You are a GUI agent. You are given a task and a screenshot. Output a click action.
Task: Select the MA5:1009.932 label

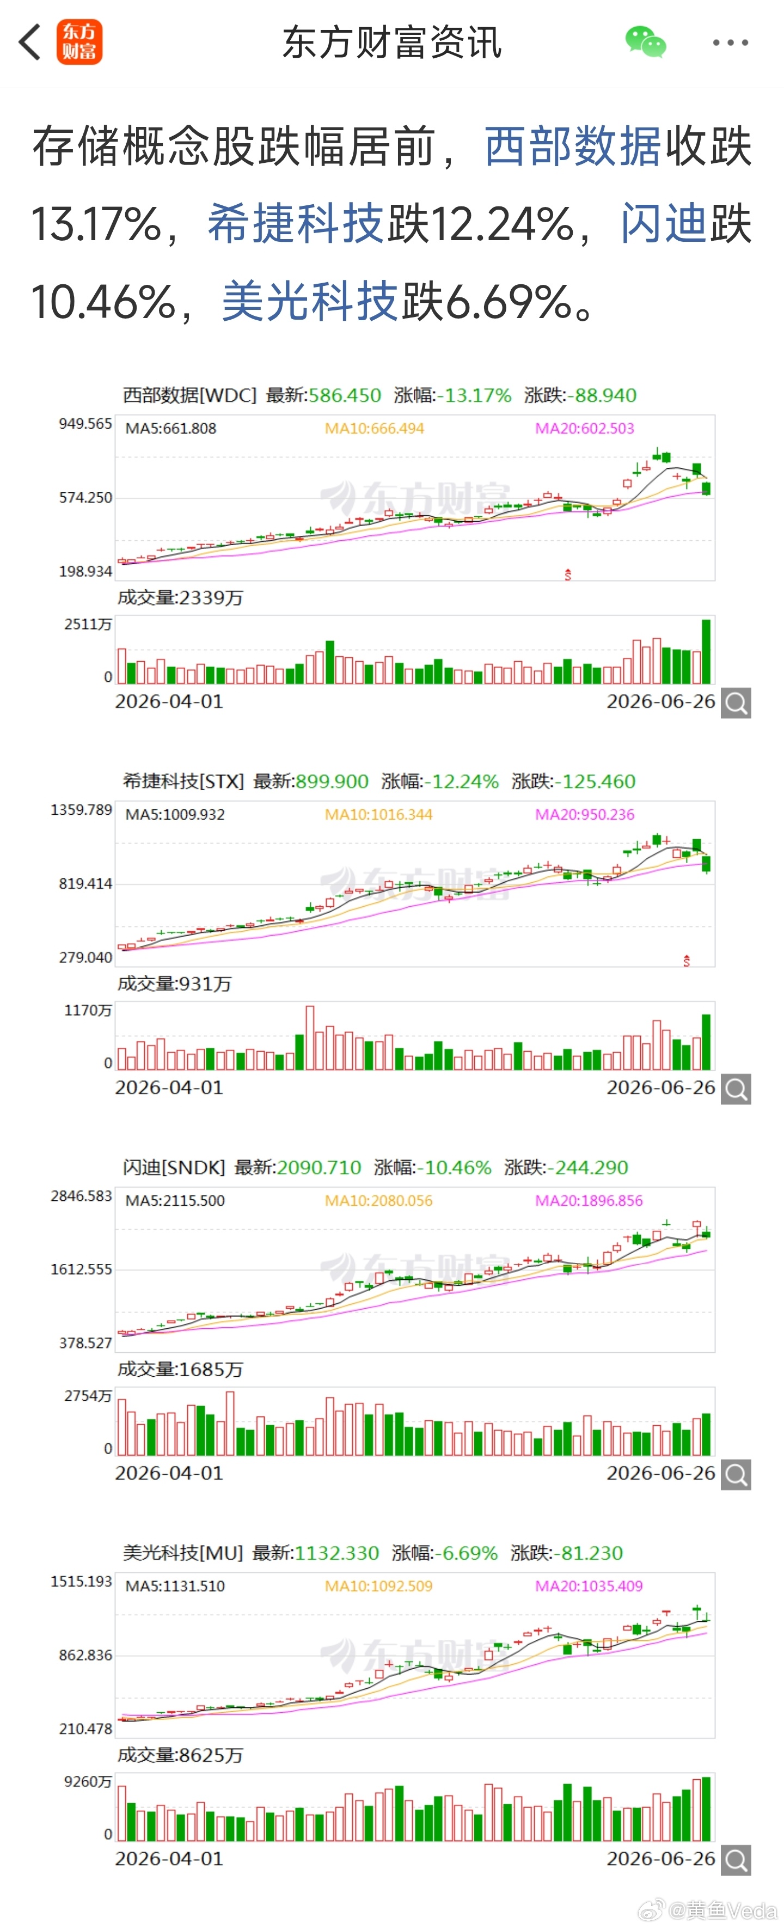[175, 815]
